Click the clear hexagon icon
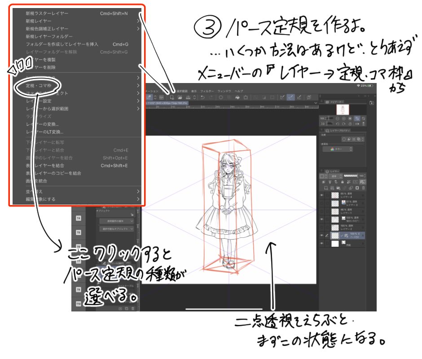422x359 pixels. tap(221, 97)
